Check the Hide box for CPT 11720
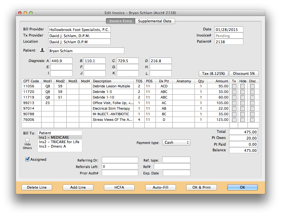The height and width of the screenshot is (216, 281). coord(243,92)
